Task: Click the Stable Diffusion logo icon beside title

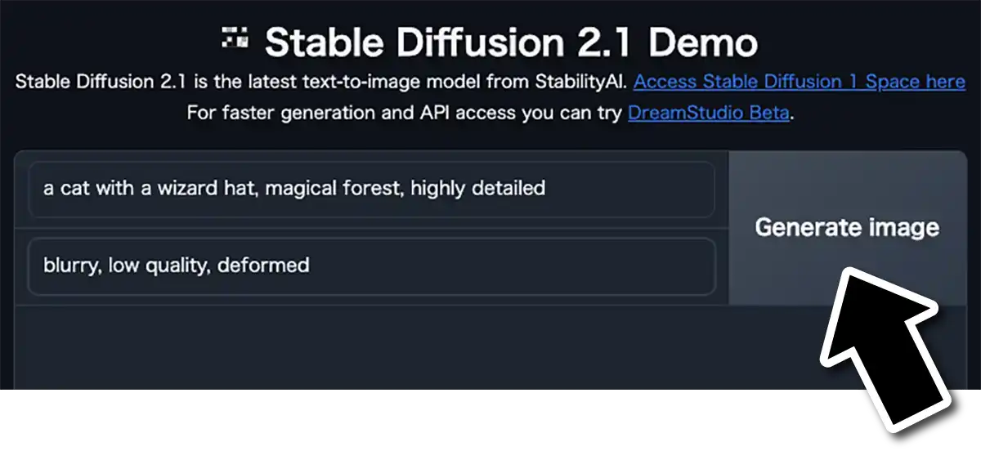Action: click(x=235, y=38)
